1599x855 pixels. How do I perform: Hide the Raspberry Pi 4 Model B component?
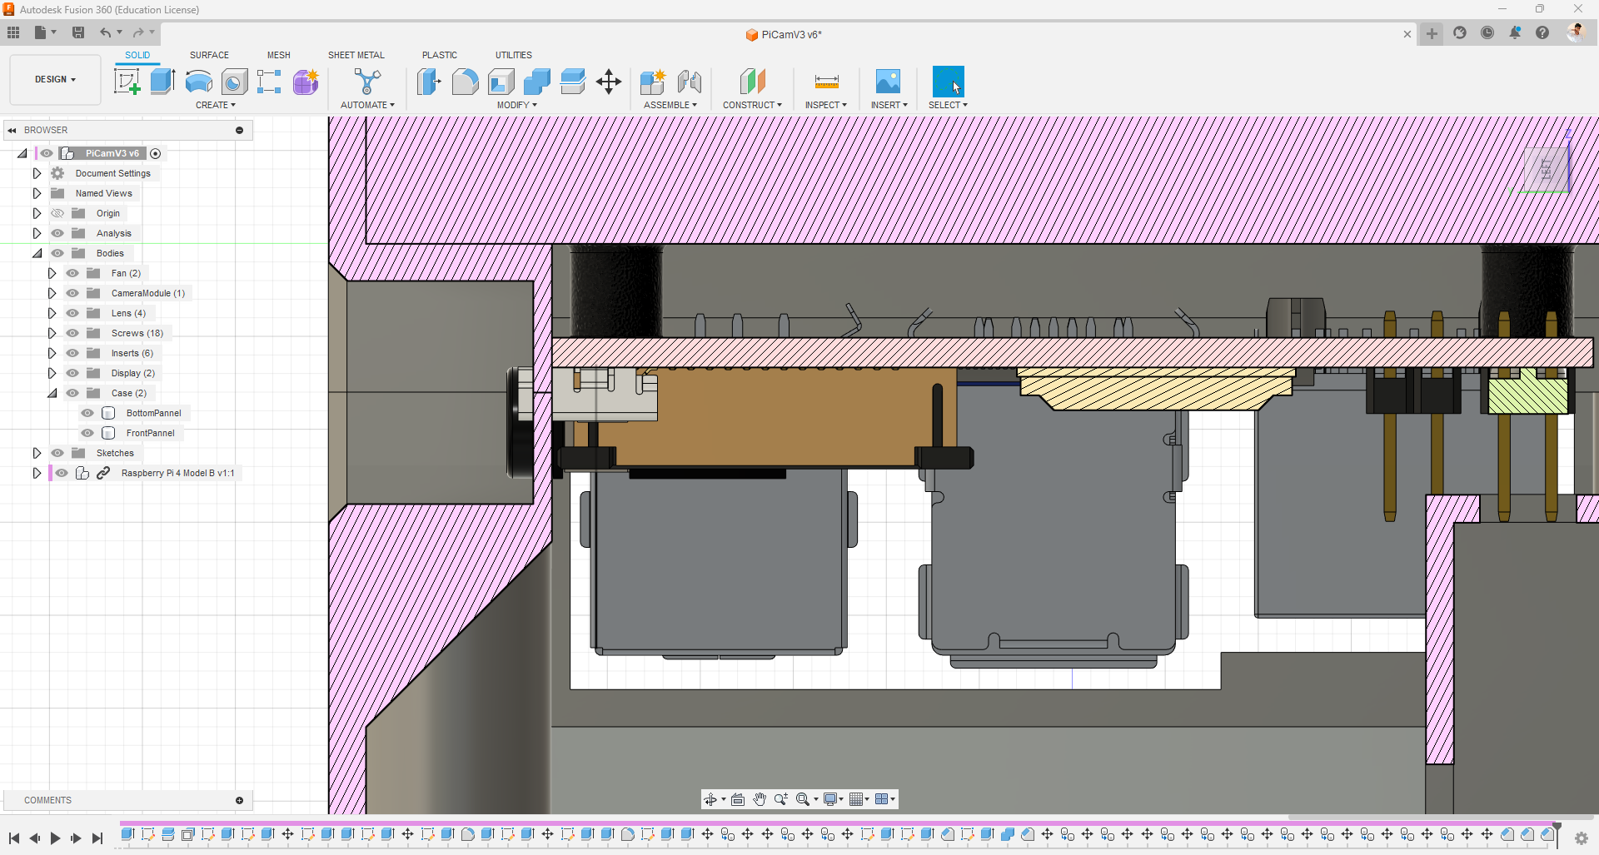tap(62, 473)
